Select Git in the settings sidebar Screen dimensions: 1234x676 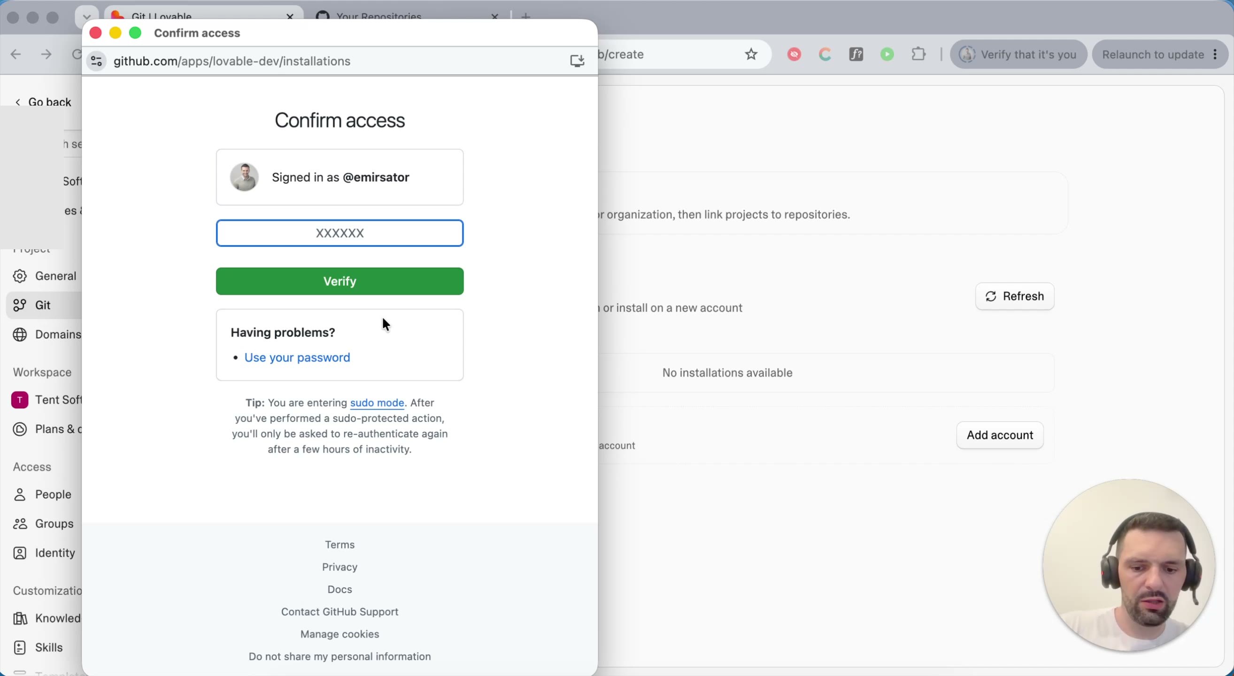pyautogui.click(x=44, y=305)
